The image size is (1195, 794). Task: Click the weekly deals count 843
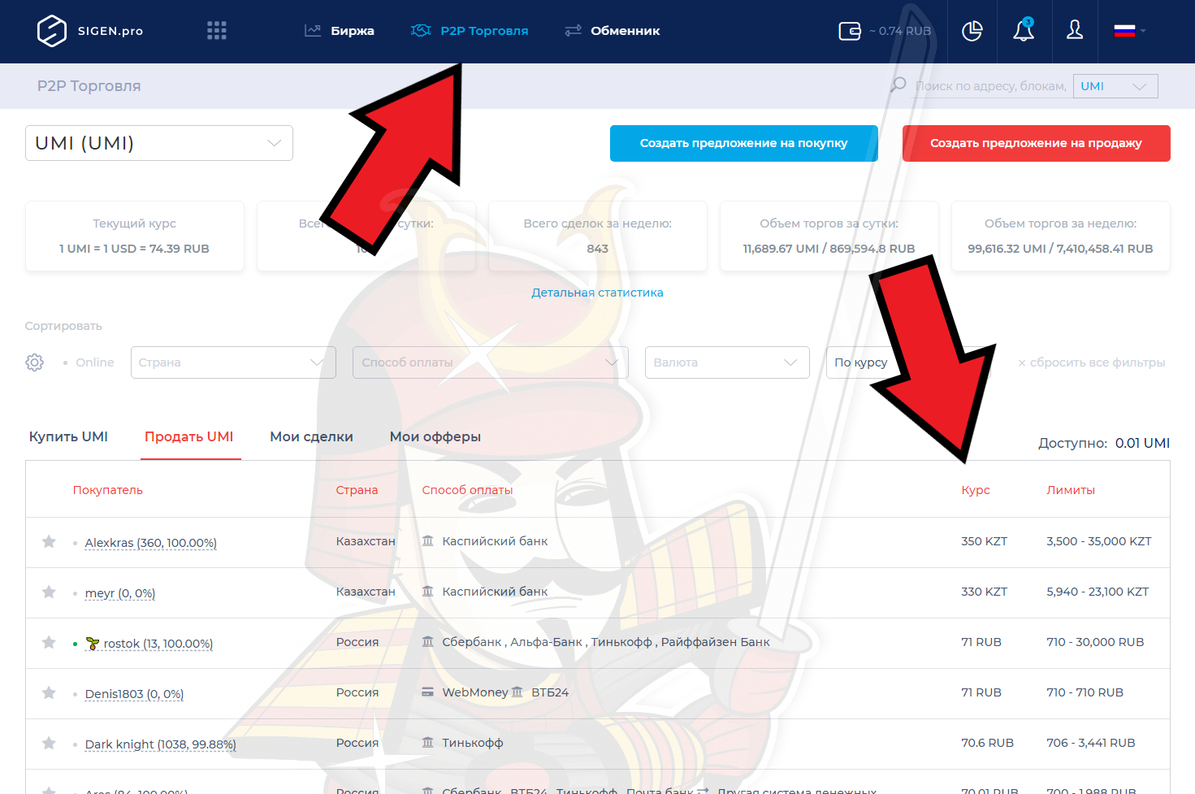(x=597, y=249)
